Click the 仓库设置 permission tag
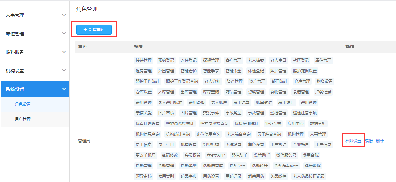396x182 pixels. click(x=144, y=92)
